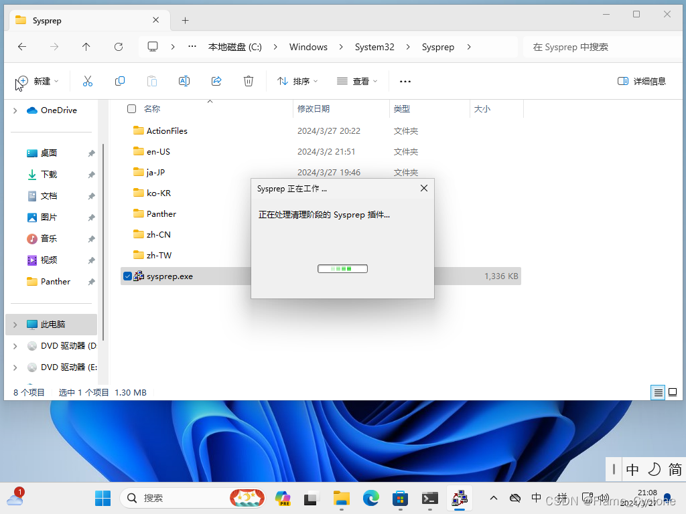This screenshot has width=686, height=514.
Task: Expand chevron after Sysprep breadcrumb
Action: click(469, 47)
